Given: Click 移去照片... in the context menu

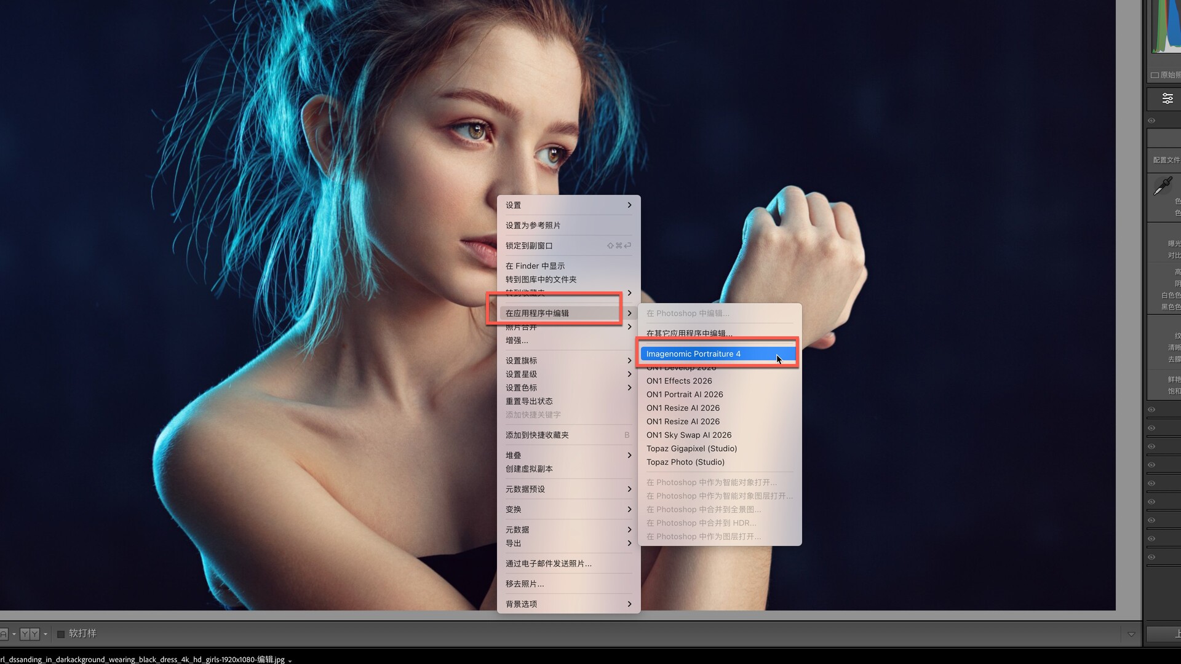Looking at the screenshot, I should click(525, 583).
